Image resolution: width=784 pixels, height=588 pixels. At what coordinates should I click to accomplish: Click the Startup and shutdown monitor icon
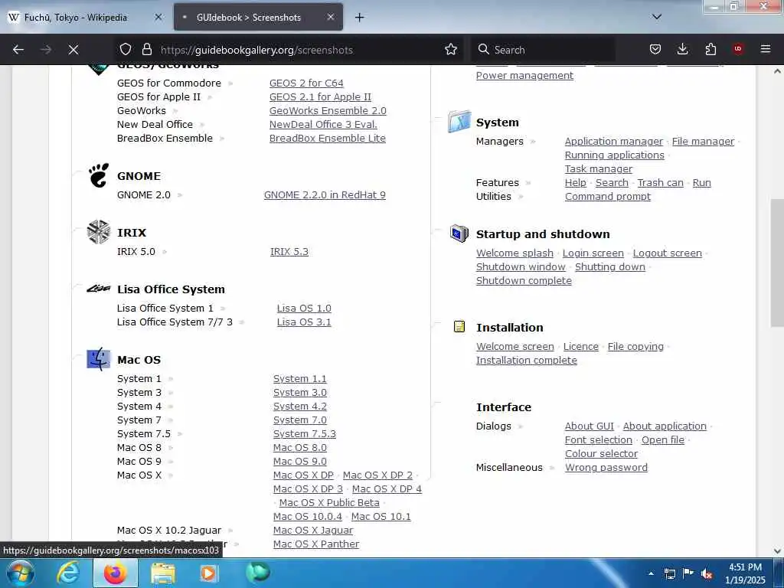tap(459, 233)
